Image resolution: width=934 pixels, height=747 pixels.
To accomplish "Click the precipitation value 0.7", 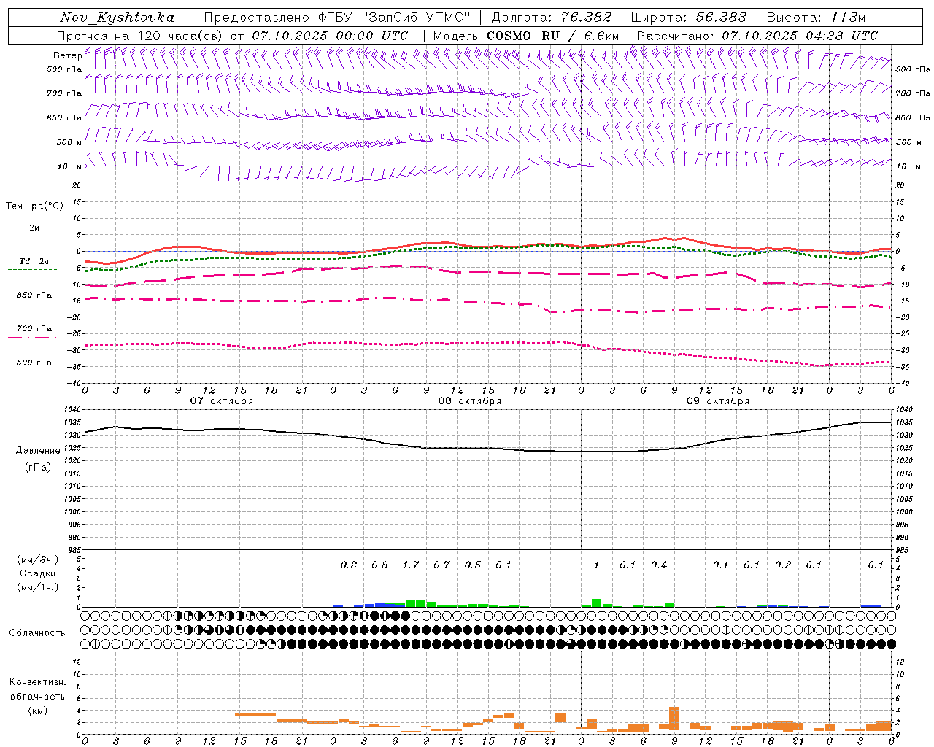I will click(441, 565).
